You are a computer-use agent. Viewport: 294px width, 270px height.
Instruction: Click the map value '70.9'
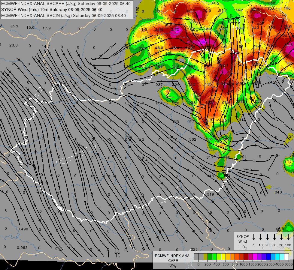207,11
